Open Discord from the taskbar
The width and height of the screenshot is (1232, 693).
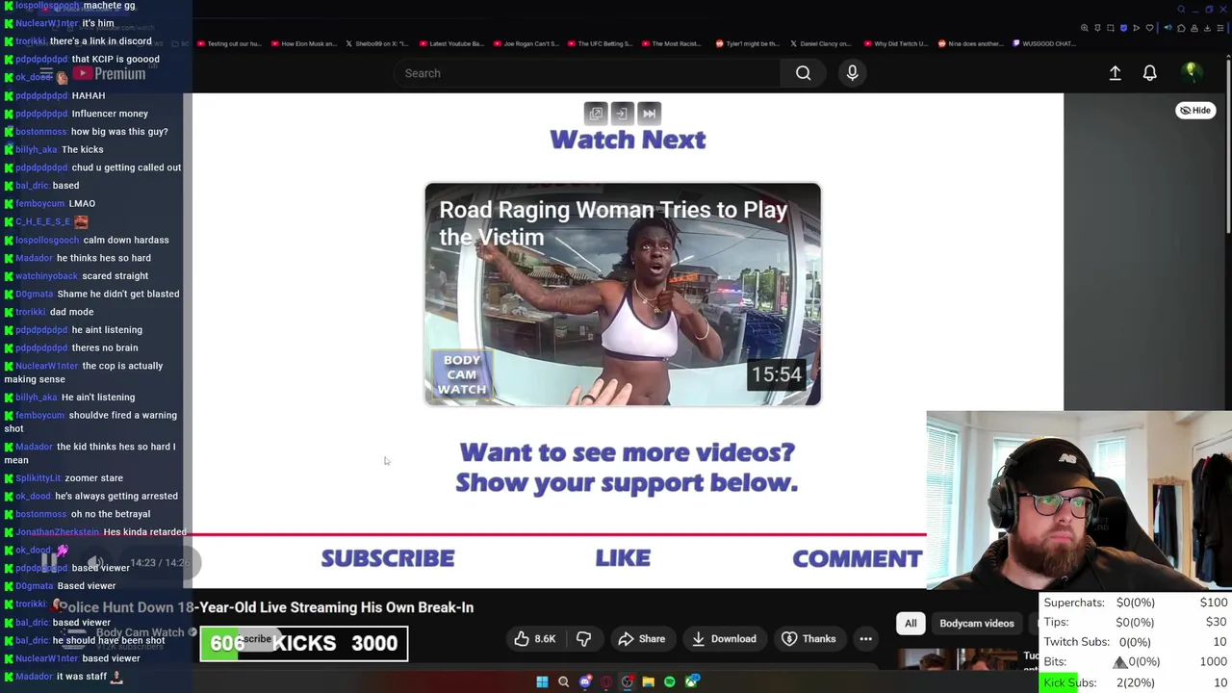[584, 682]
